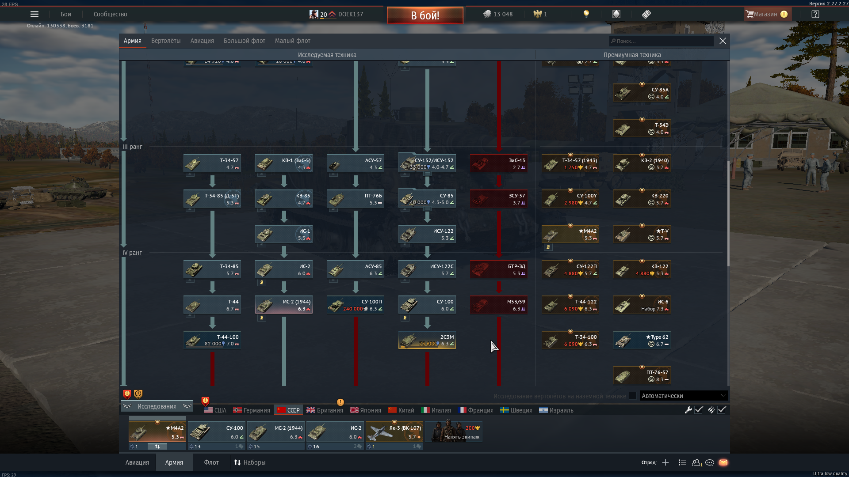
Task: Click the red shield badge above США
Action: (x=205, y=401)
